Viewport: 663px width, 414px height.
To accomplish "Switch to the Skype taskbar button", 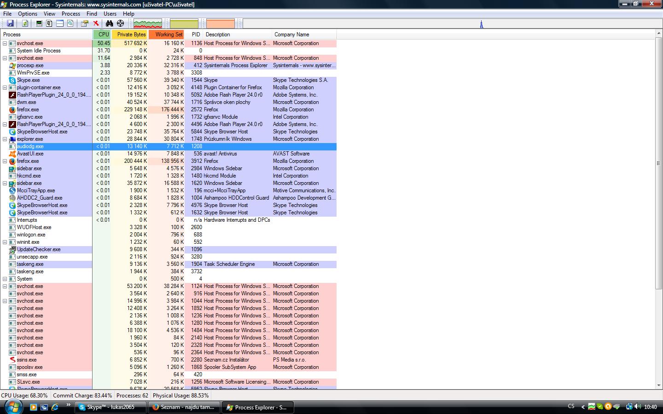I will [x=110, y=407].
